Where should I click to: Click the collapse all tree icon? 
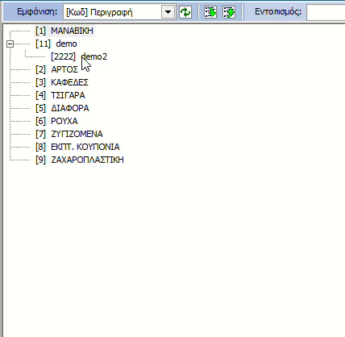pos(229,12)
